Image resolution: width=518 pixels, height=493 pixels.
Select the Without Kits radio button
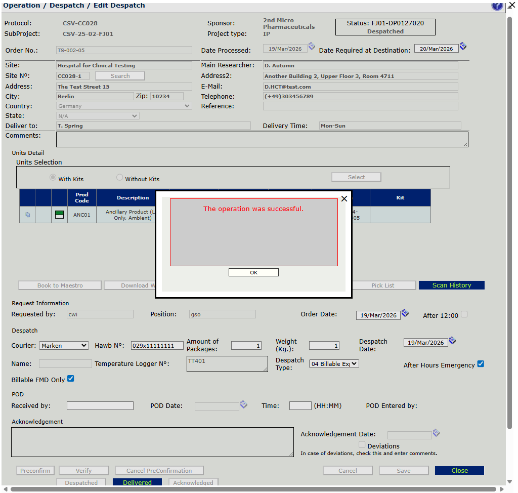pos(120,178)
